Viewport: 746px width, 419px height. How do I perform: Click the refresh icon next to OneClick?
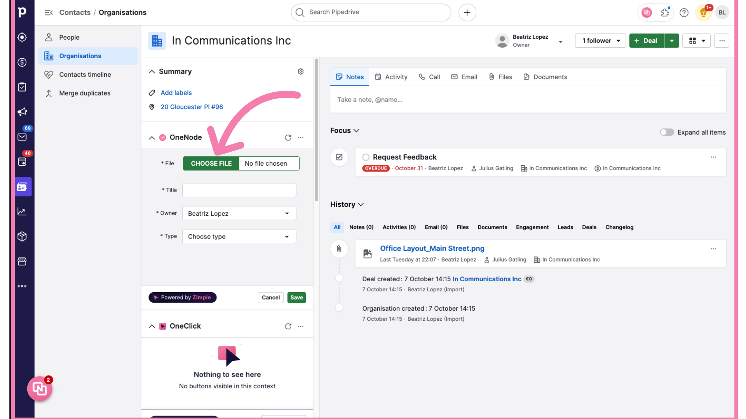pyautogui.click(x=288, y=326)
